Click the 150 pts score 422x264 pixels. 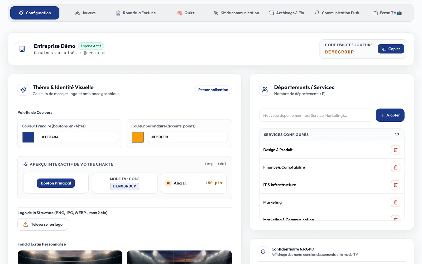pyautogui.click(x=214, y=183)
